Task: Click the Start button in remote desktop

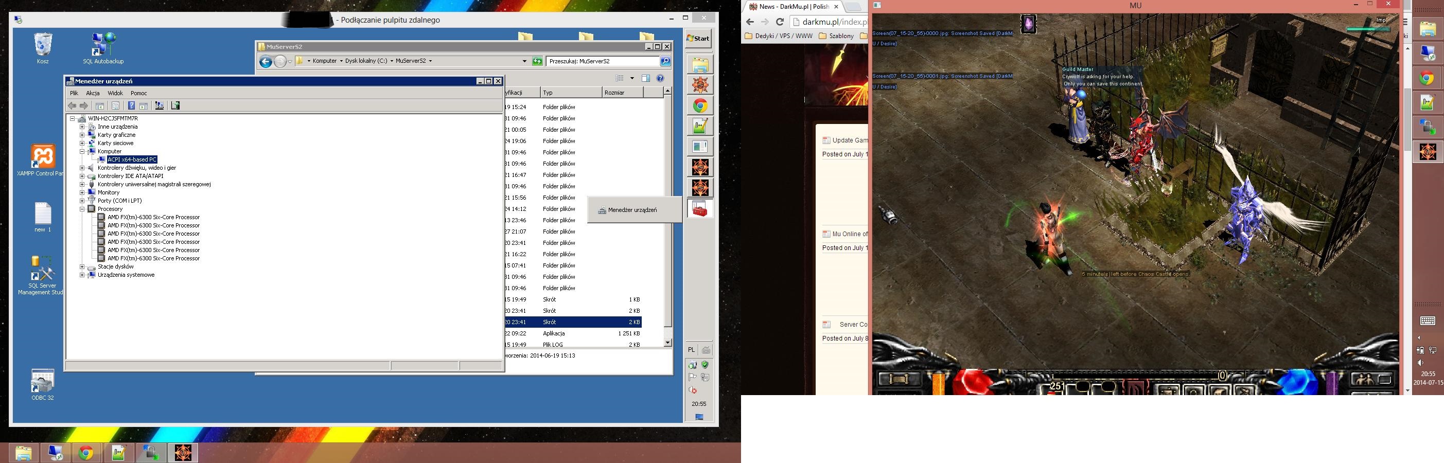Action: click(x=698, y=39)
